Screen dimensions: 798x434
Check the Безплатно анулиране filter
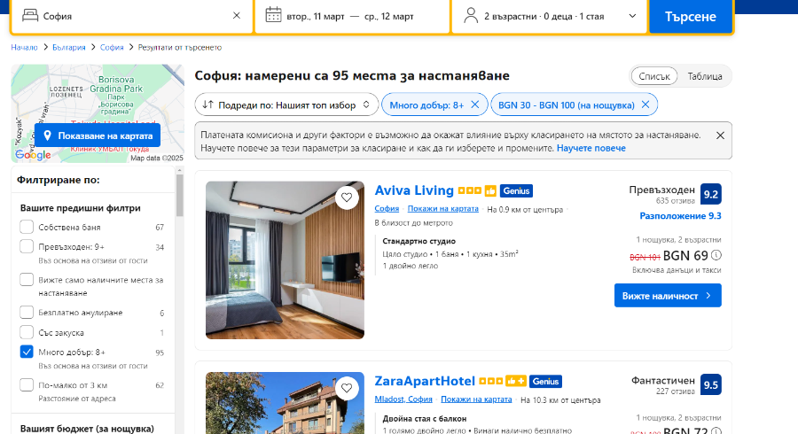[x=27, y=312]
